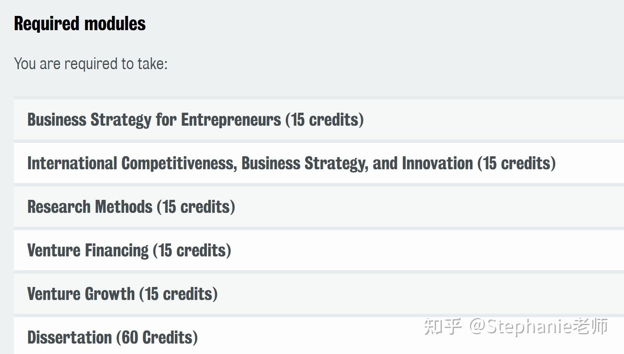Click the "Required modules" heading
The image size is (624, 354).
pyautogui.click(x=80, y=24)
